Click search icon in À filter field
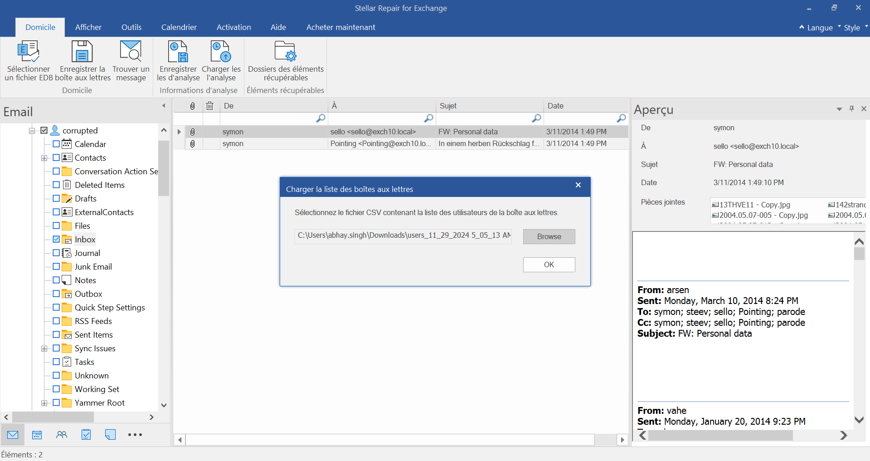 pyautogui.click(x=428, y=118)
